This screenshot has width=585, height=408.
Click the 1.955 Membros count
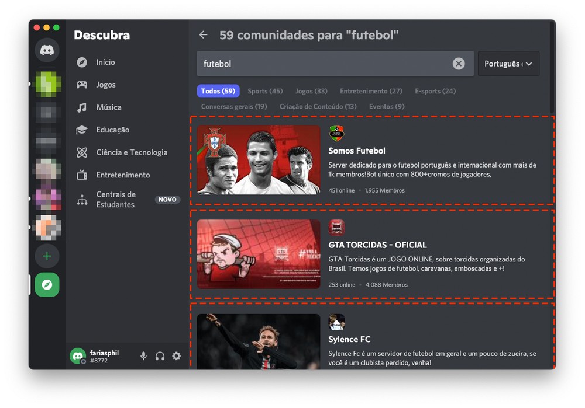coord(385,191)
